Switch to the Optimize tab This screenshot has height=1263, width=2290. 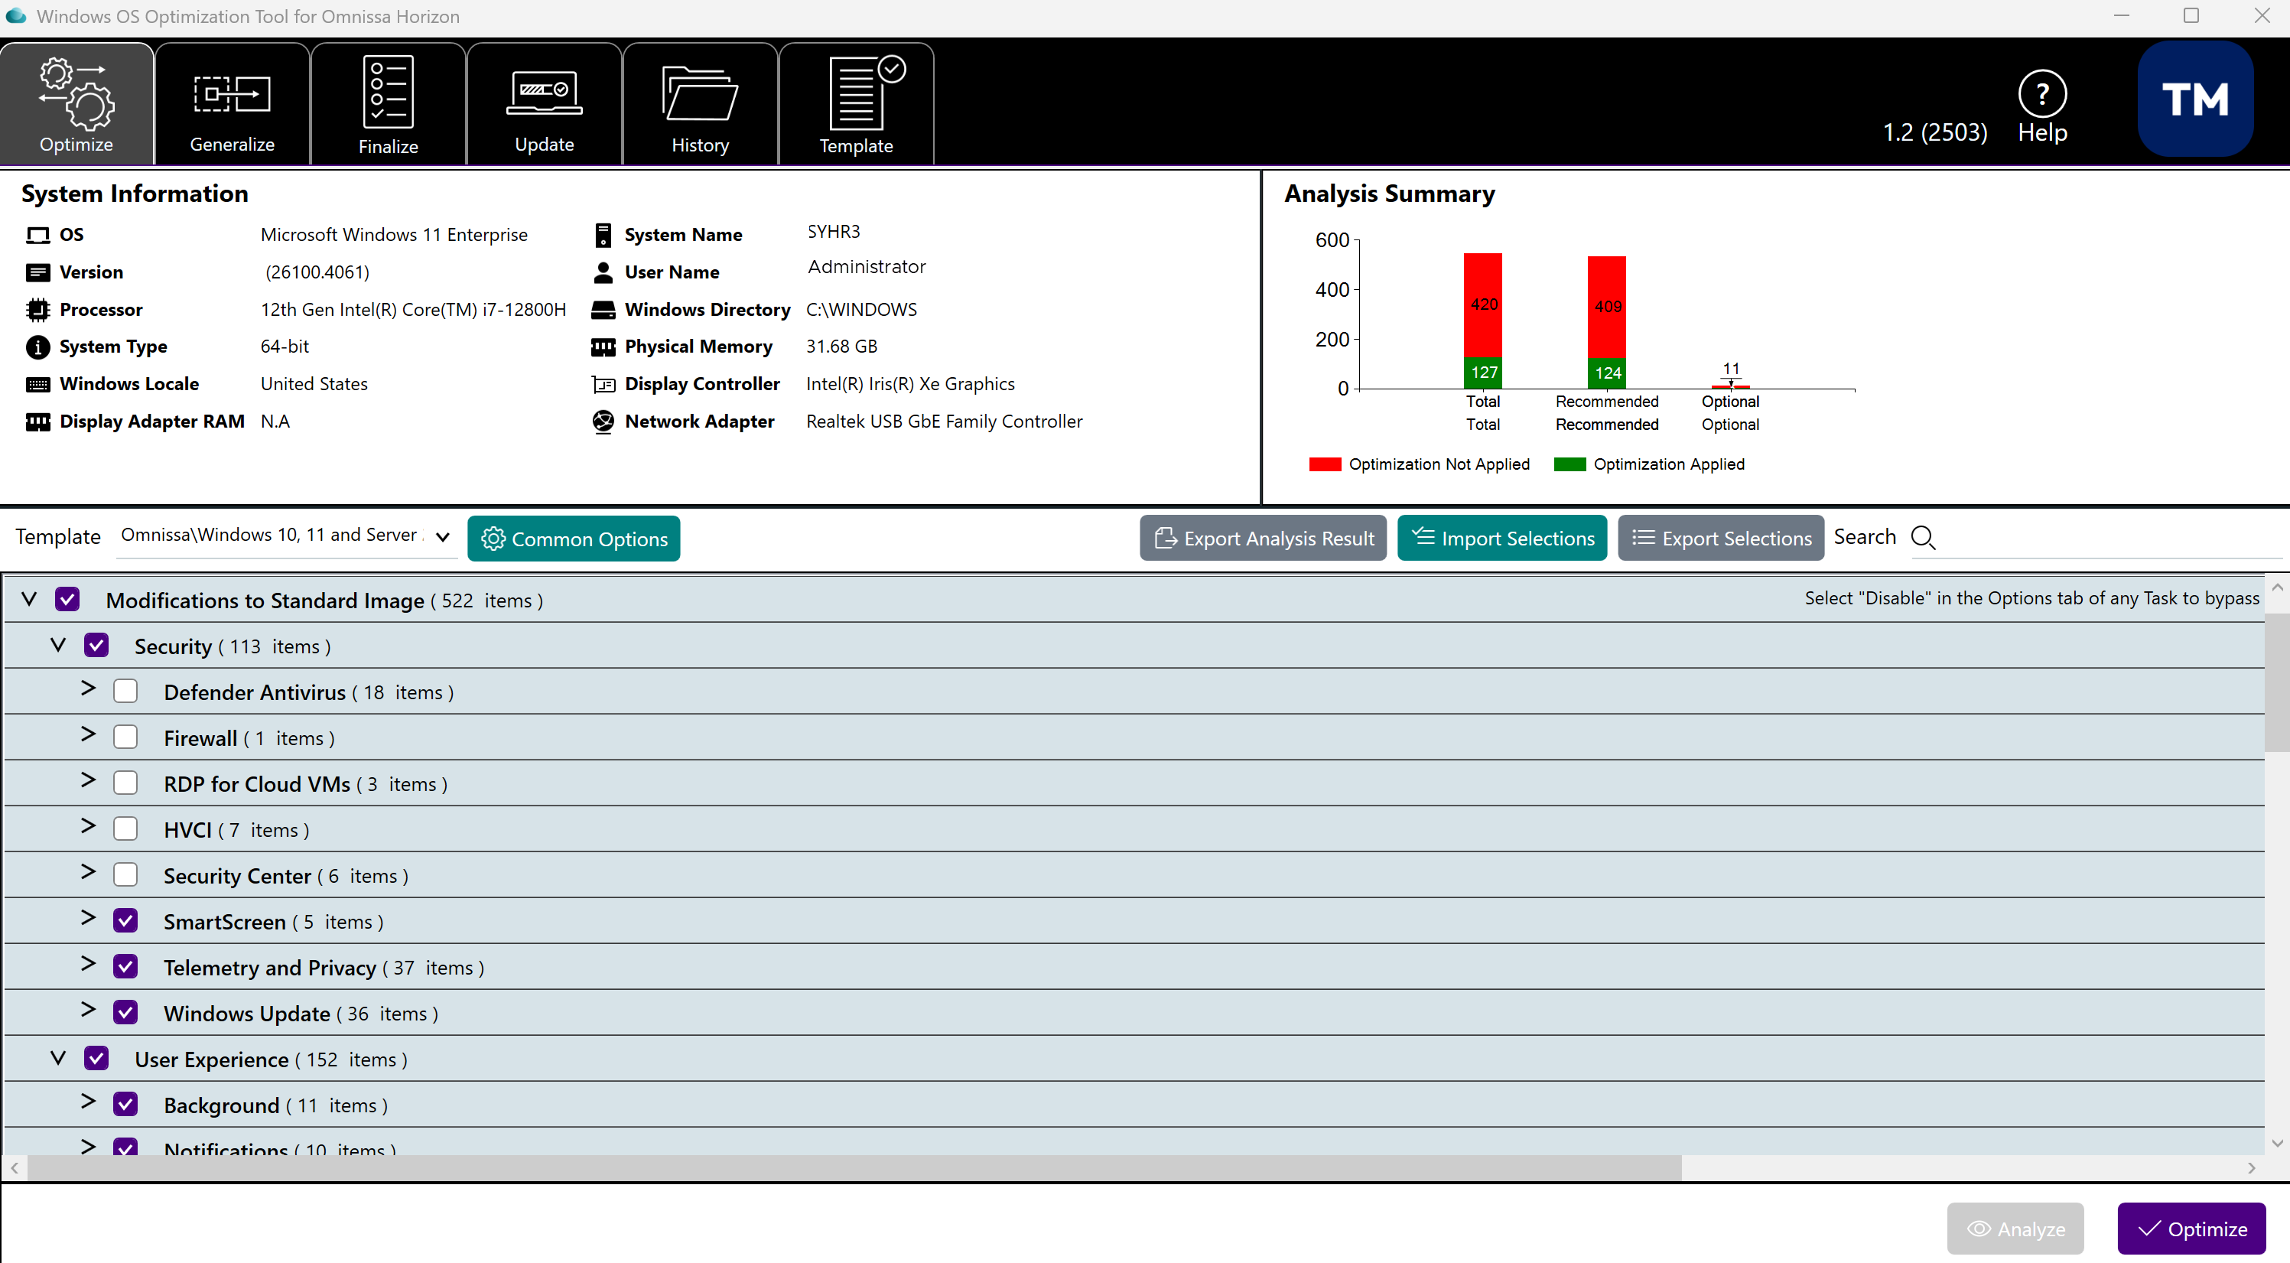pyautogui.click(x=76, y=103)
